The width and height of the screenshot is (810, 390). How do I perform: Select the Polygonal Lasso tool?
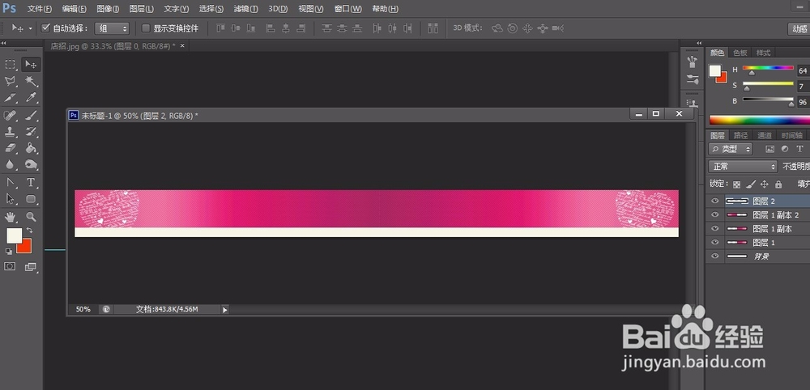click(11, 81)
